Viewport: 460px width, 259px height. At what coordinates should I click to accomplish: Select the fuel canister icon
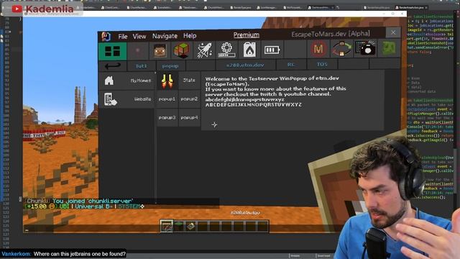pyautogui.click(x=249, y=50)
